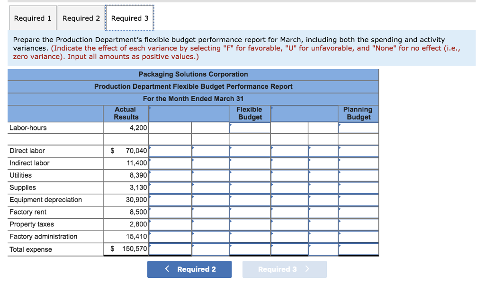Click Equipment depreciation spending variance amount cell
The width and height of the screenshot is (485, 300).
[170, 200]
